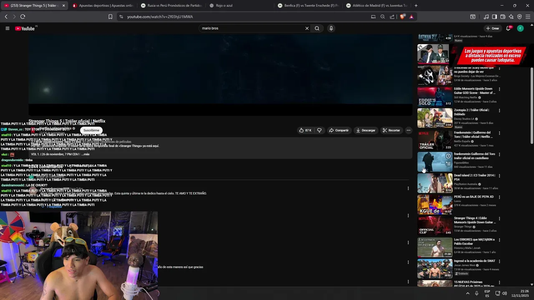Switch to Atlético de Madrid vs Juventus tab
Viewport: 534px width, 300px height.
pyautogui.click(x=377, y=5)
